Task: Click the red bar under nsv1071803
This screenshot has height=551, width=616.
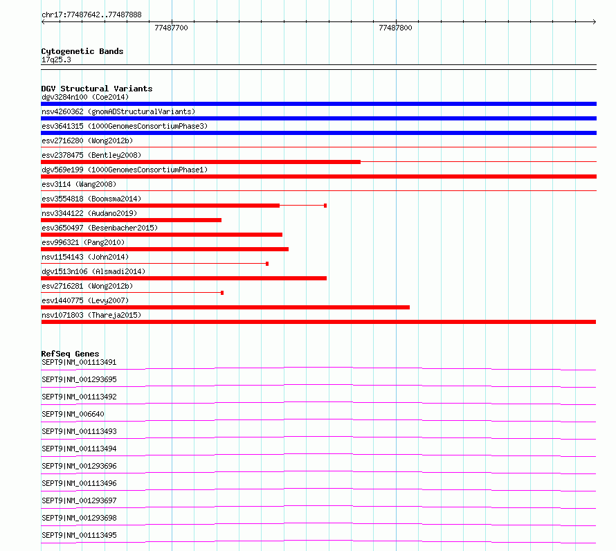Action: pos(318,322)
